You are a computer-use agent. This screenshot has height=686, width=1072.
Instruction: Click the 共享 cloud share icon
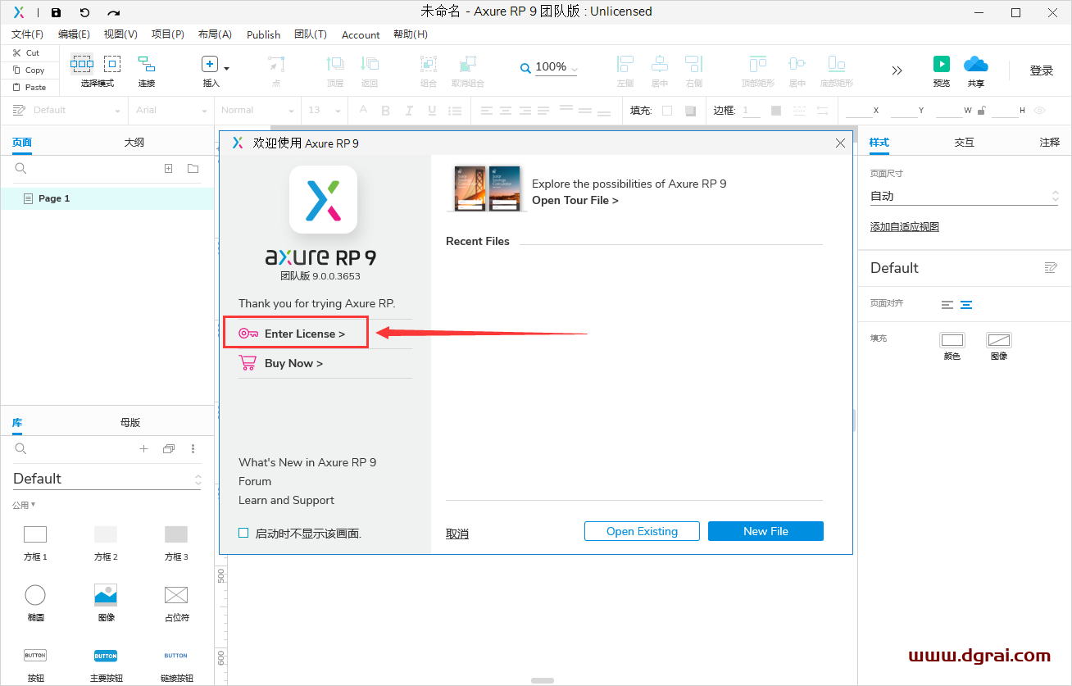[x=976, y=63]
